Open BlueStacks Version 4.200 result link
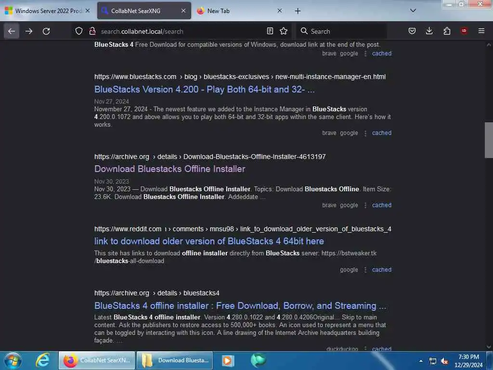The height and width of the screenshot is (370, 493). [x=204, y=89]
